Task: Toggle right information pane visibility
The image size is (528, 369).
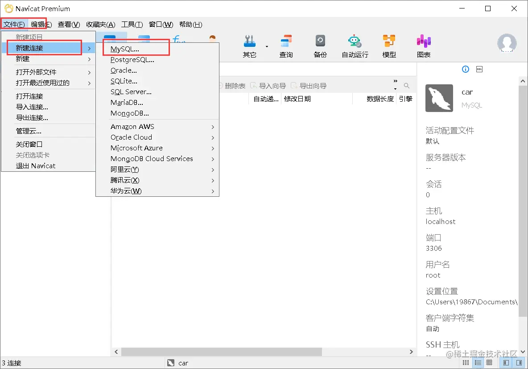Action: (x=519, y=363)
